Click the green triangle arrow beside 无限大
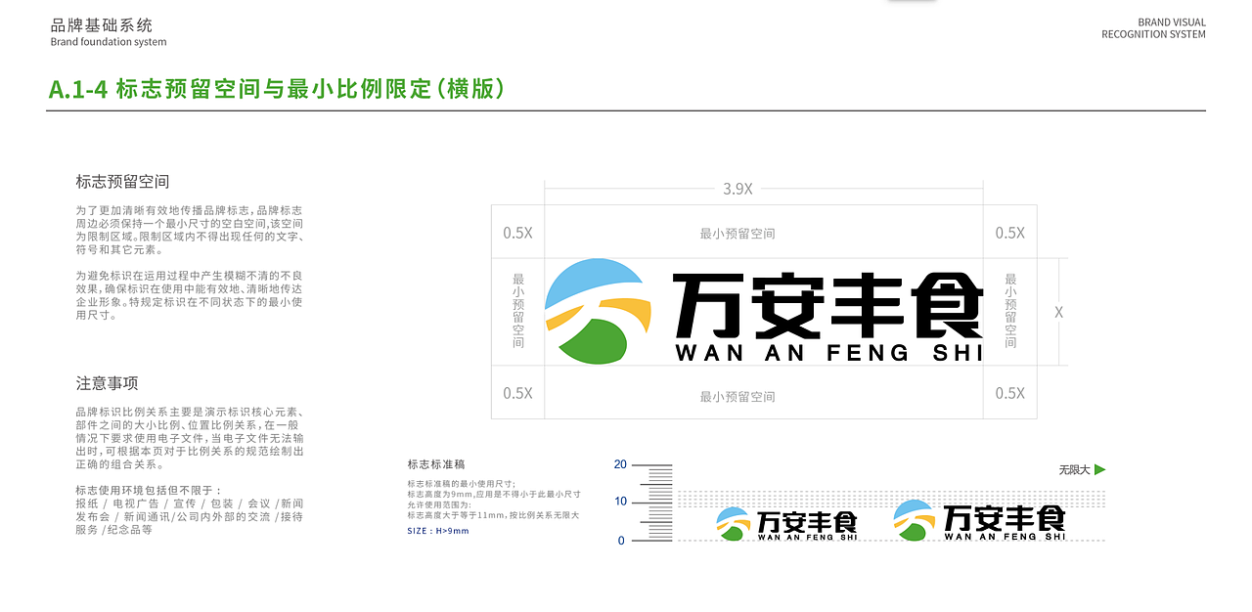Image resolution: width=1252 pixels, height=612 pixels. [1099, 469]
